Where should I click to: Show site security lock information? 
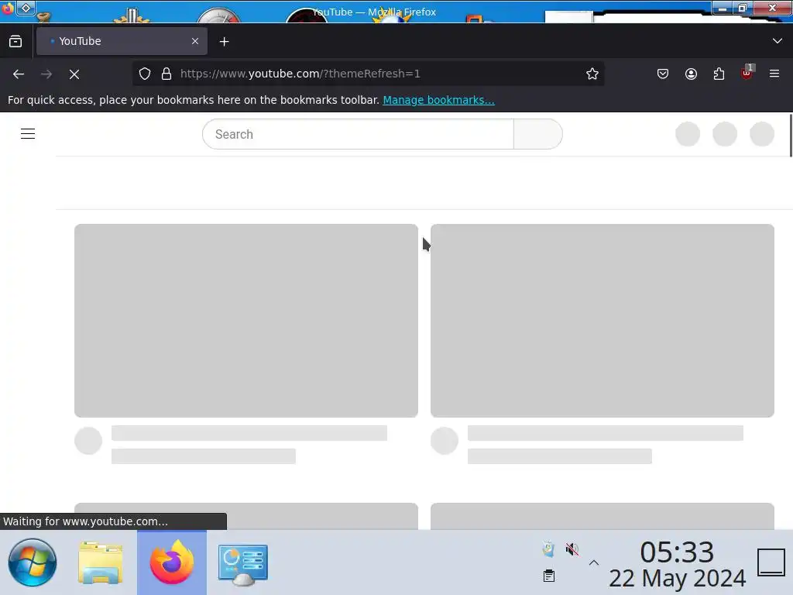tap(166, 74)
